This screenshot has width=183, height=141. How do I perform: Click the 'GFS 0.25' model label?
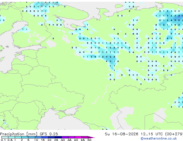[49, 134]
